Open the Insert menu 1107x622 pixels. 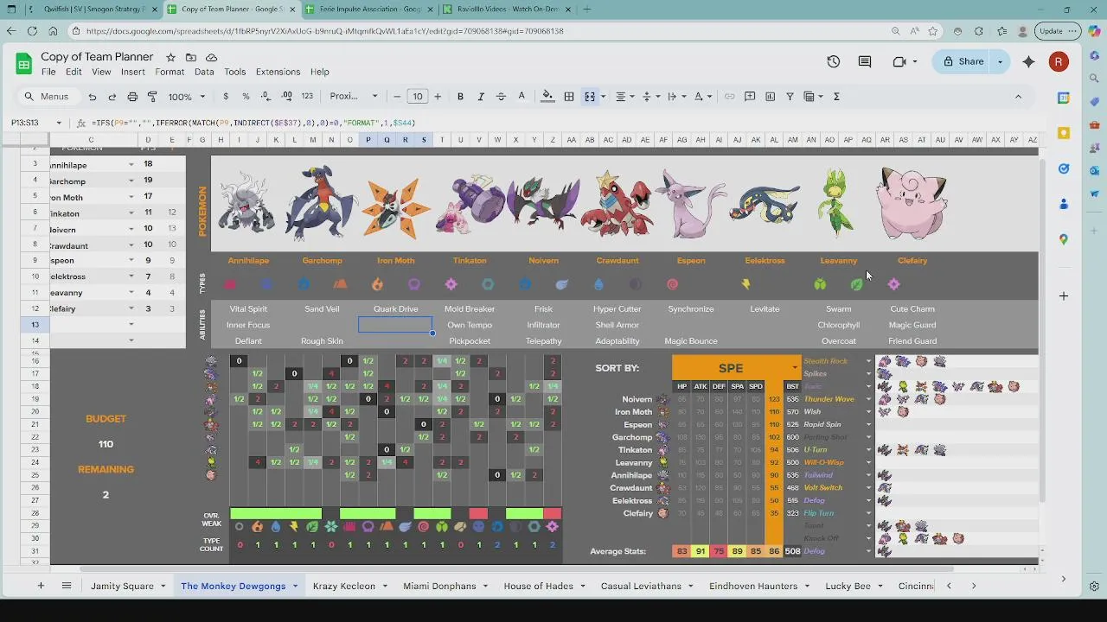132,72
